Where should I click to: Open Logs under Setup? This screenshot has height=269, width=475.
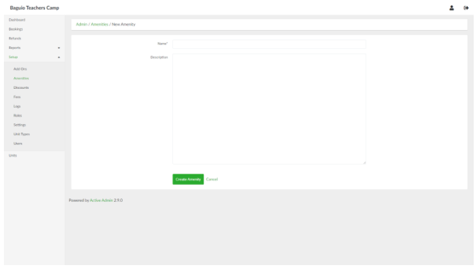pyautogui.click(x=18, y=106)
